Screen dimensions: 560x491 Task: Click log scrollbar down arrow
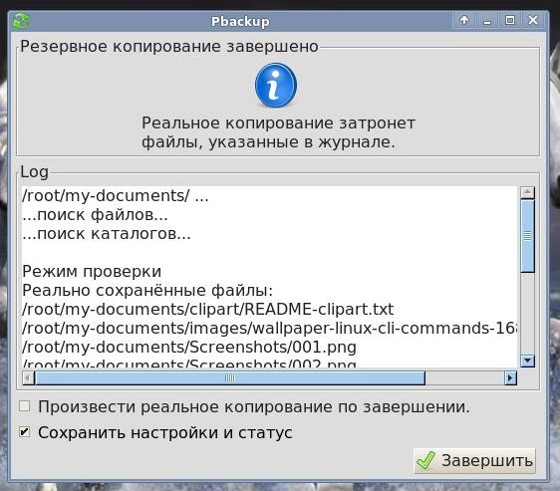(x=527, y=361)
